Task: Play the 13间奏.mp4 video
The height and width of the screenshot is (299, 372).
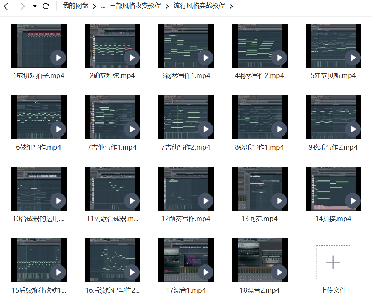Action: coord(279,201)
